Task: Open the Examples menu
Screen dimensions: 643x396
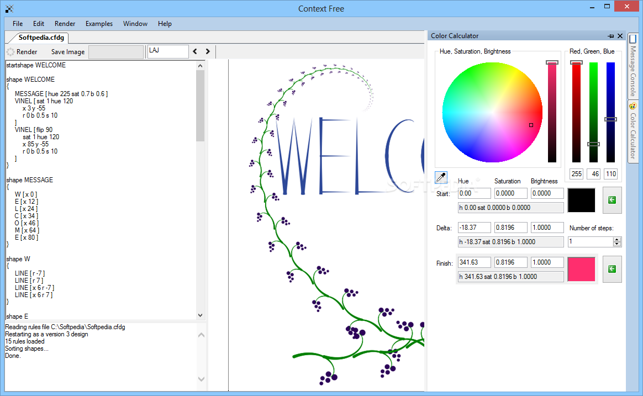Action: [99, 24]
